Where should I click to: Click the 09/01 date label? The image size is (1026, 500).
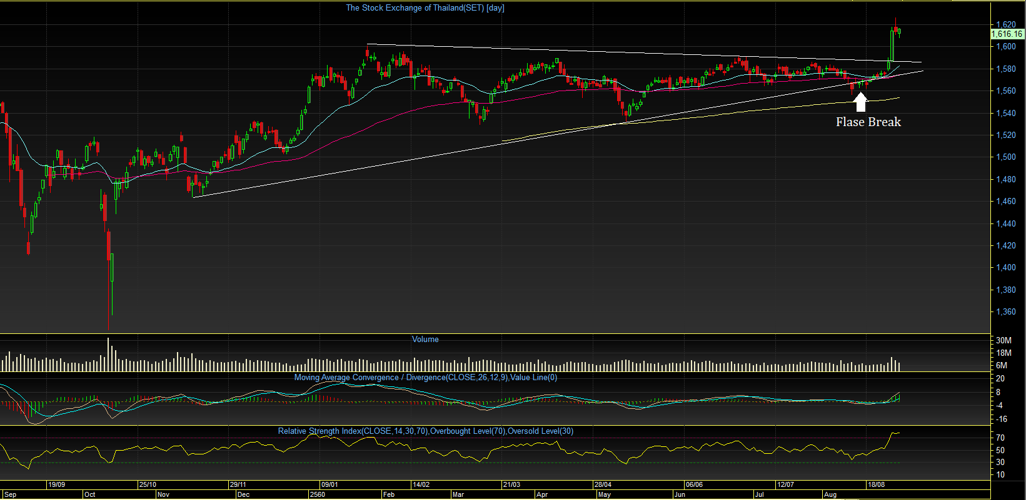tap(329, 484)
